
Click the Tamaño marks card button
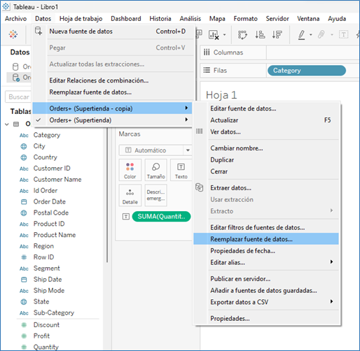click(x=155, y=170)
